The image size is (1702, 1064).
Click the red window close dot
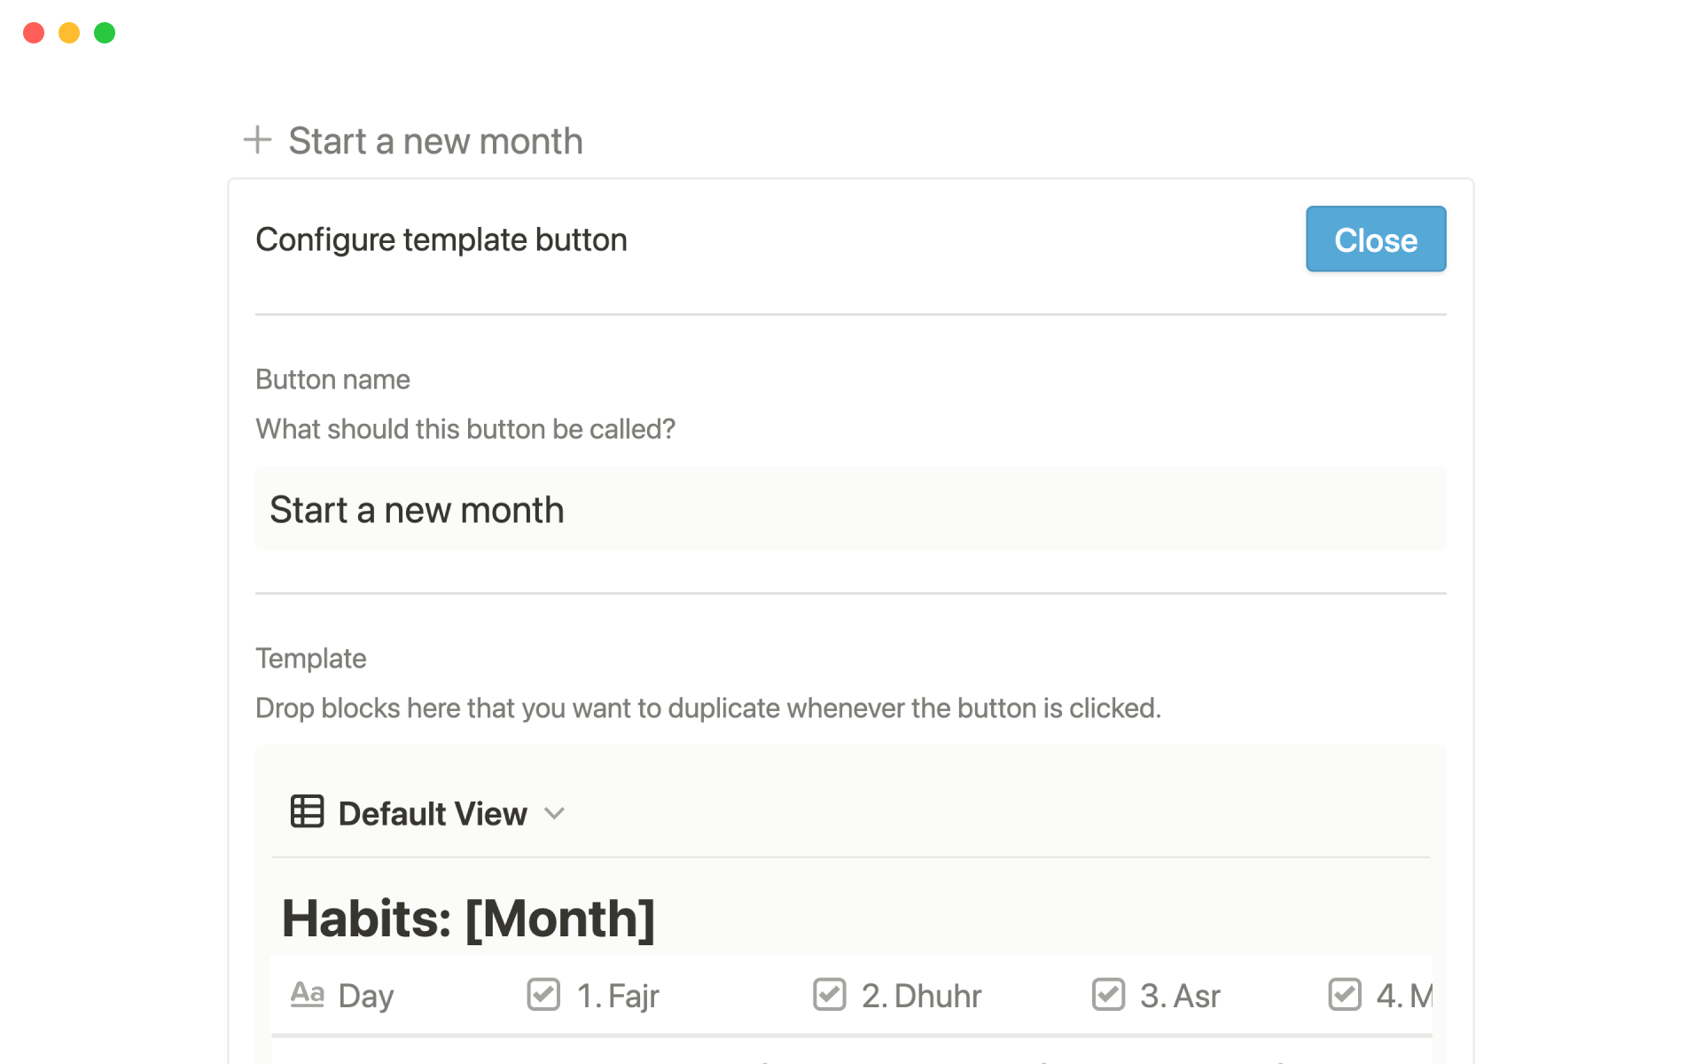click(34, 33)
